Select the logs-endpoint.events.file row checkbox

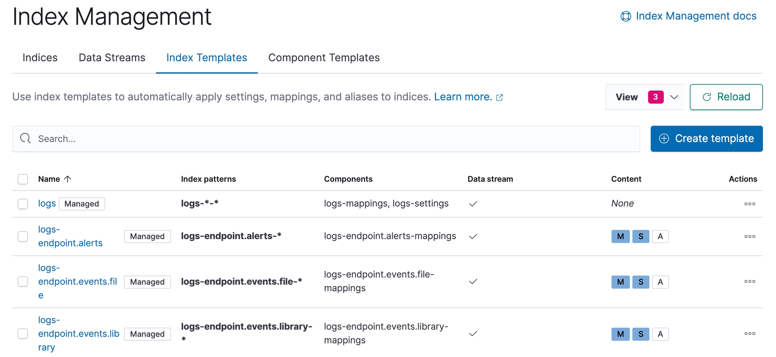[23, 282]
